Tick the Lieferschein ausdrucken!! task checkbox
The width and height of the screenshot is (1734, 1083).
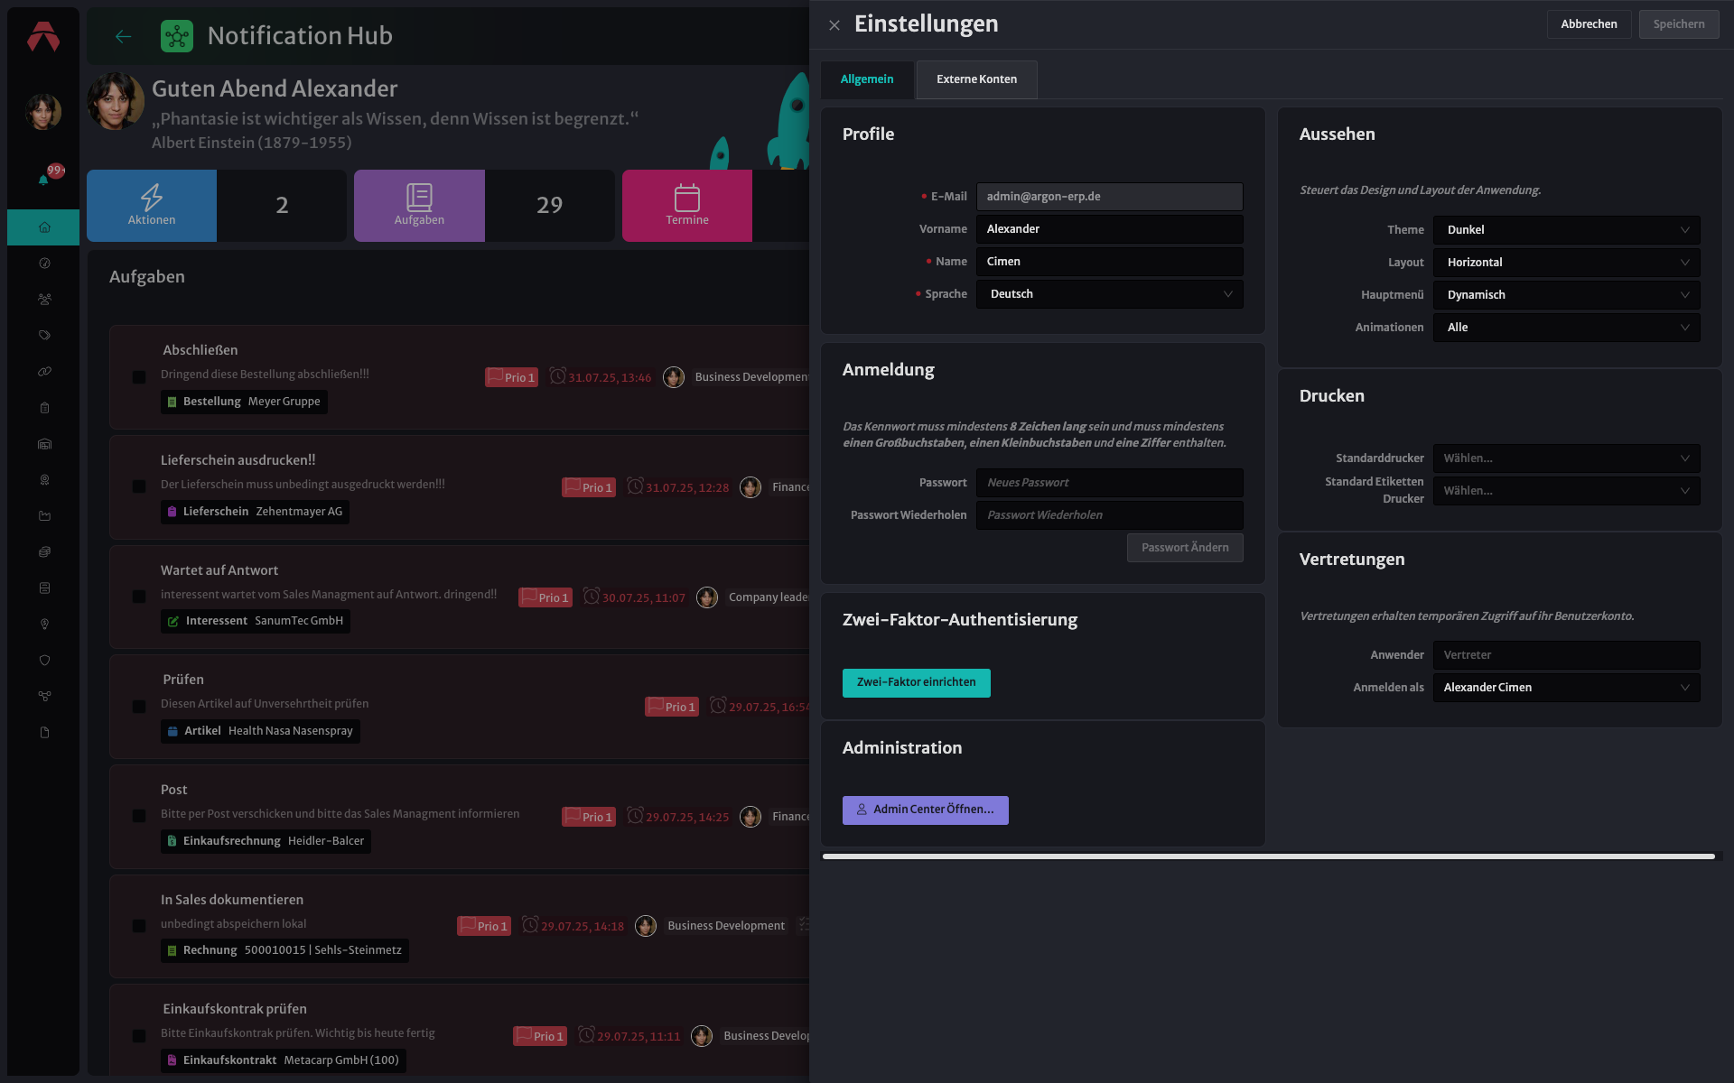139,487
